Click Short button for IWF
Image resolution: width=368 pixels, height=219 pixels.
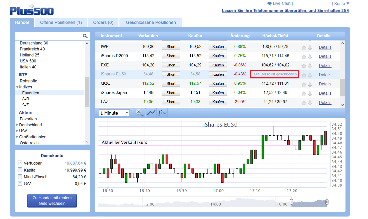coord(171,47)
